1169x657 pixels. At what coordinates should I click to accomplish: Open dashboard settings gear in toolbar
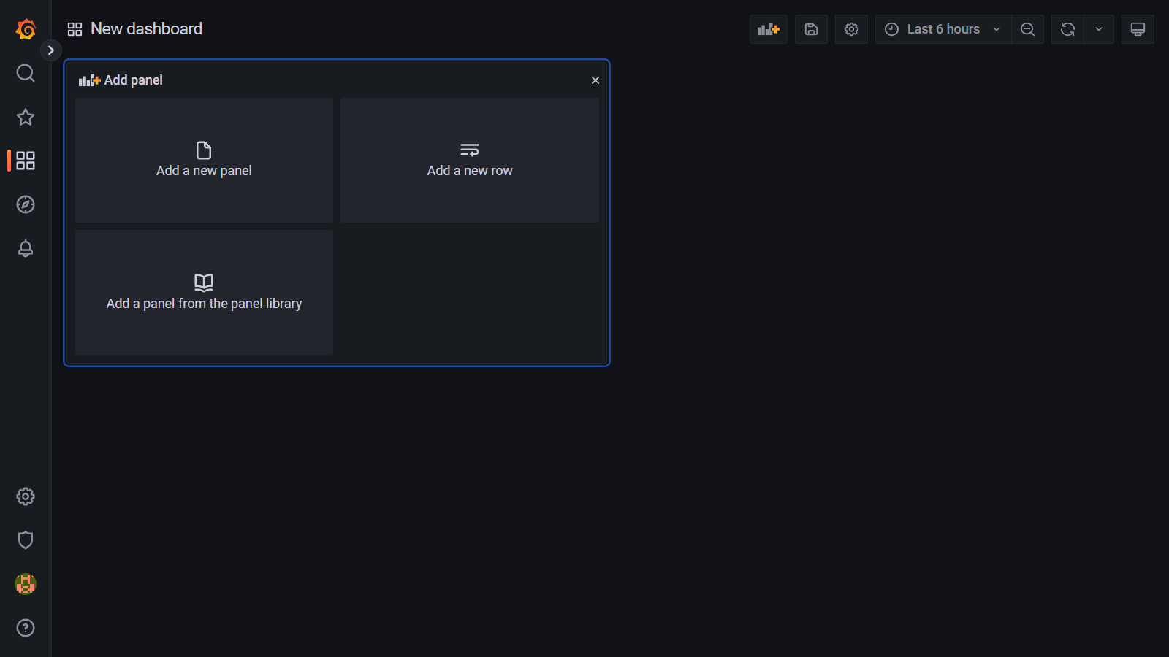851,29
